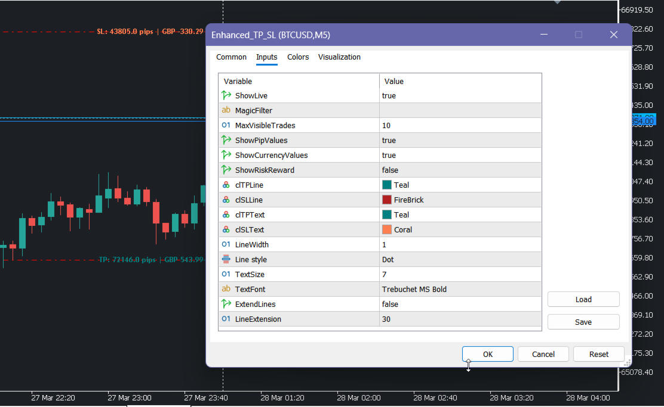Switch to the Common tab
Image resolution: width=664 pixels, height=407 pixels.
231,57
